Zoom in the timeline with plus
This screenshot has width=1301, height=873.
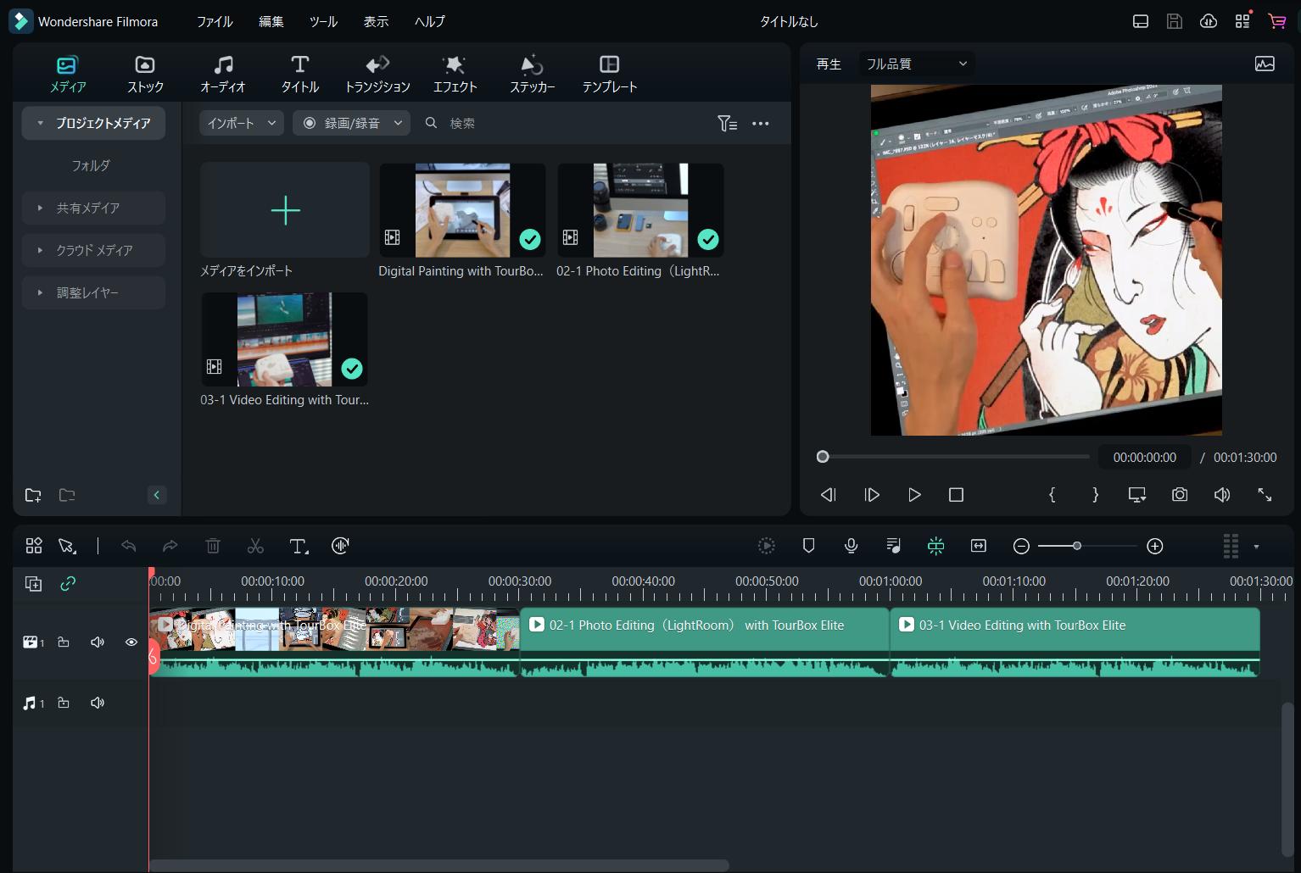pyautogui.click(x=1155, y=547)
